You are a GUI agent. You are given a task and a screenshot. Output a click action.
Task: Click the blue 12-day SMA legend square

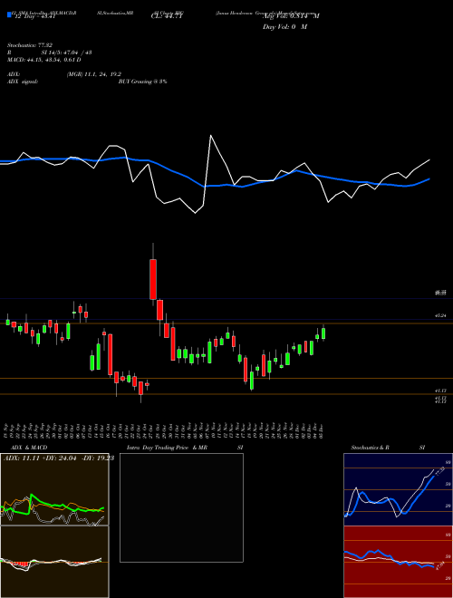point(9,15)
